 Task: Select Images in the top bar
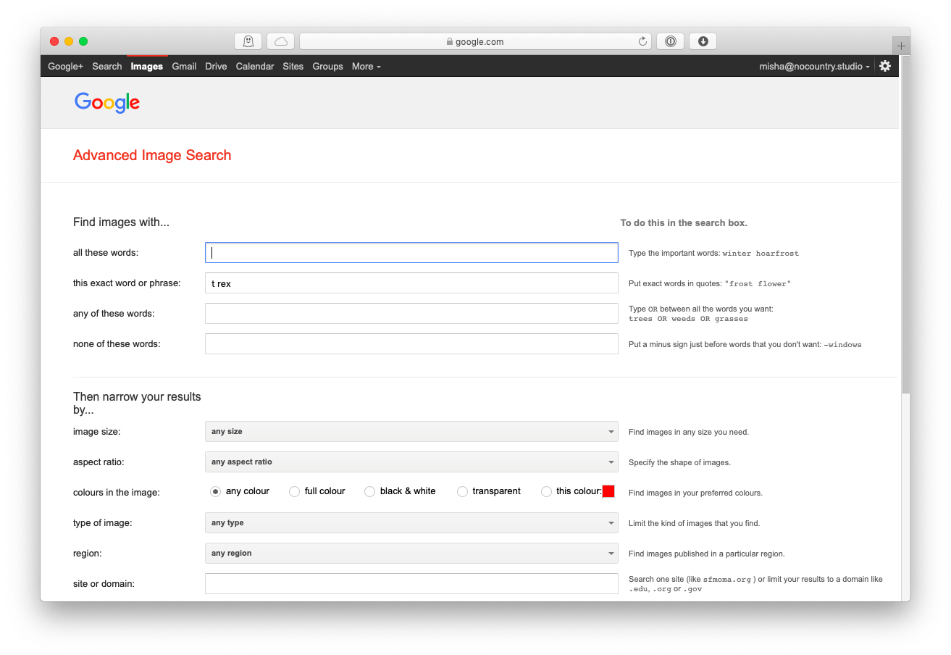[147, 66]
